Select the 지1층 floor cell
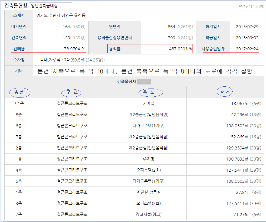This screenshot has height=222, width=266. [x=19, y=103]
